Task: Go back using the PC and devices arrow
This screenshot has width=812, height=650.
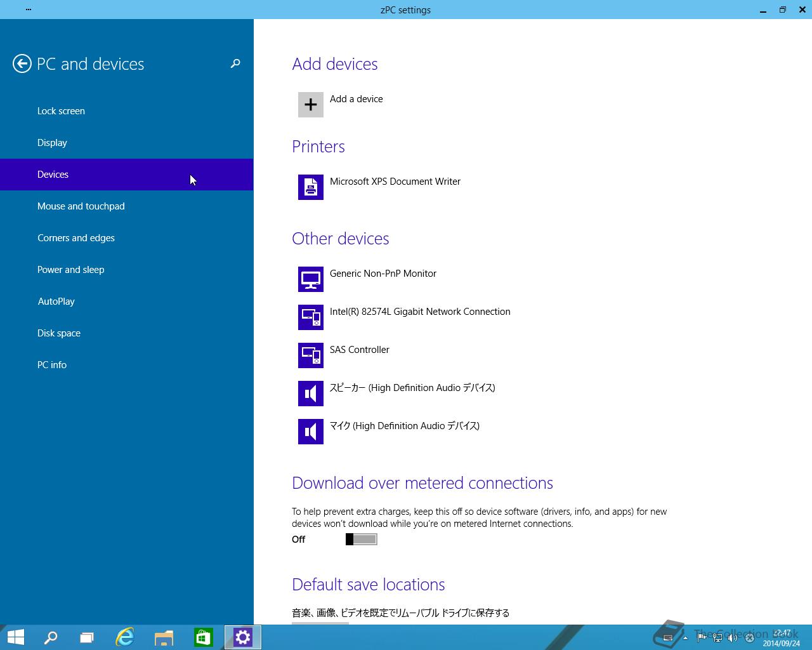Action: 22,63
